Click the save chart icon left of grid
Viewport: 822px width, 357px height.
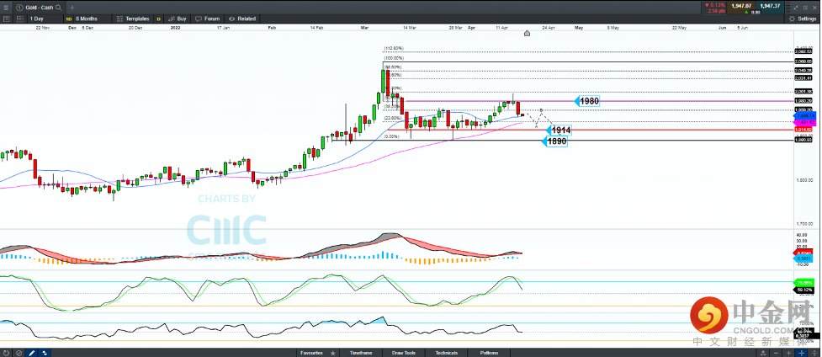click(x=6, y=19)
